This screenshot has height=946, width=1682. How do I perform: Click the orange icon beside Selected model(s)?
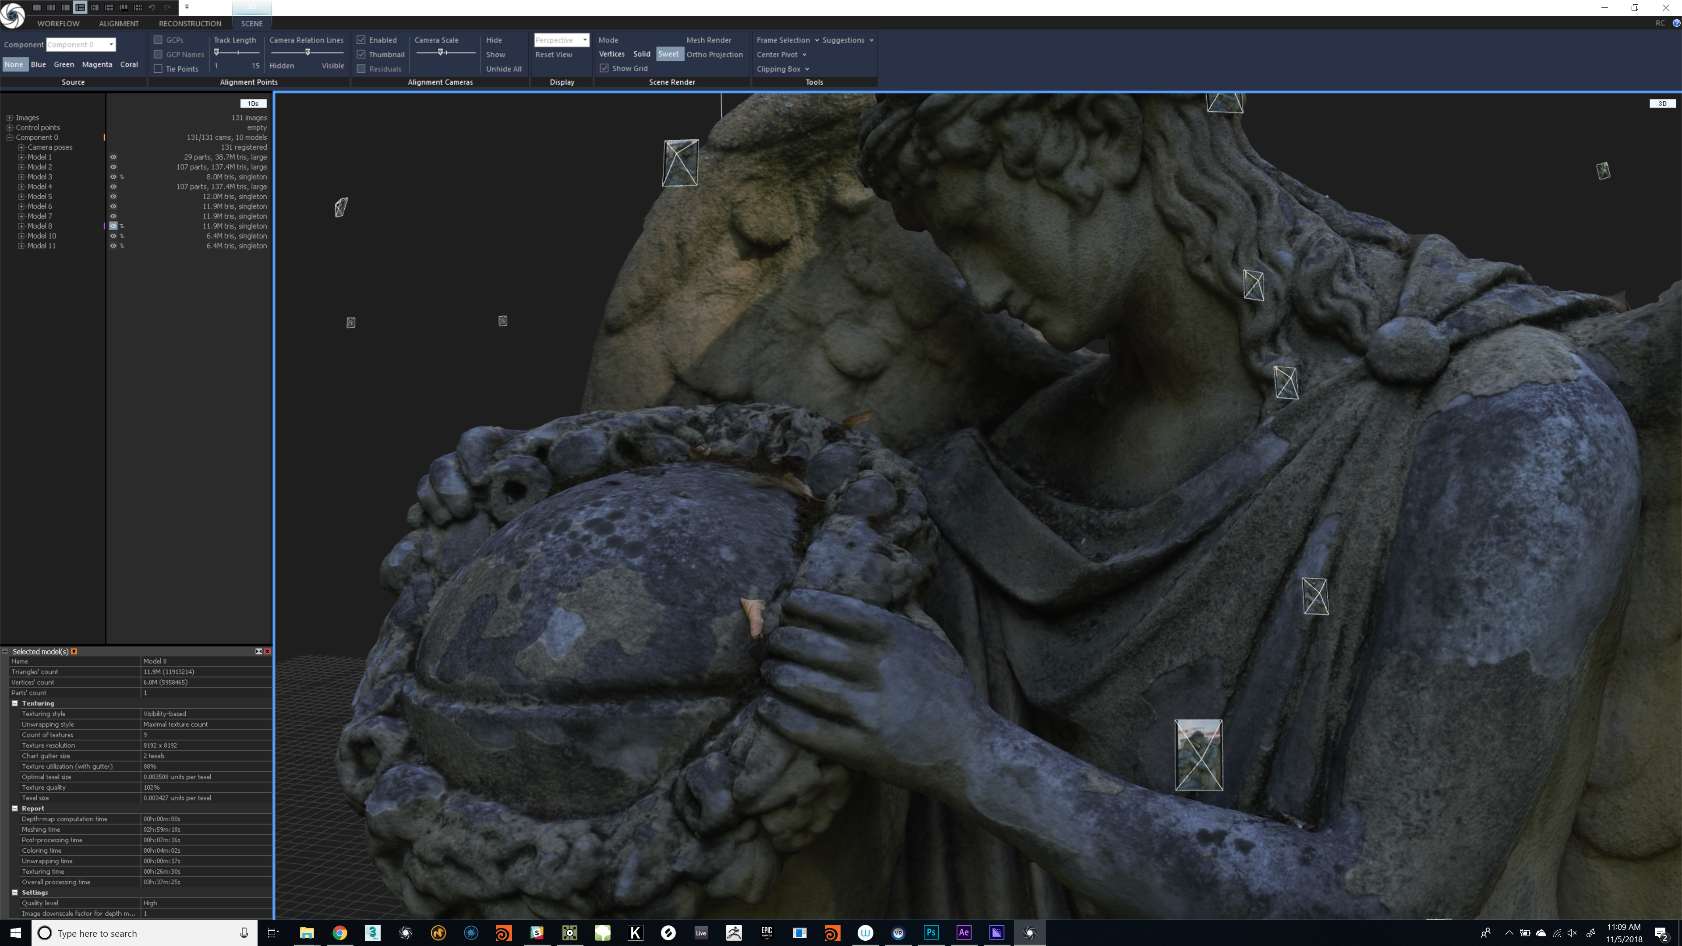click(74, 652)
